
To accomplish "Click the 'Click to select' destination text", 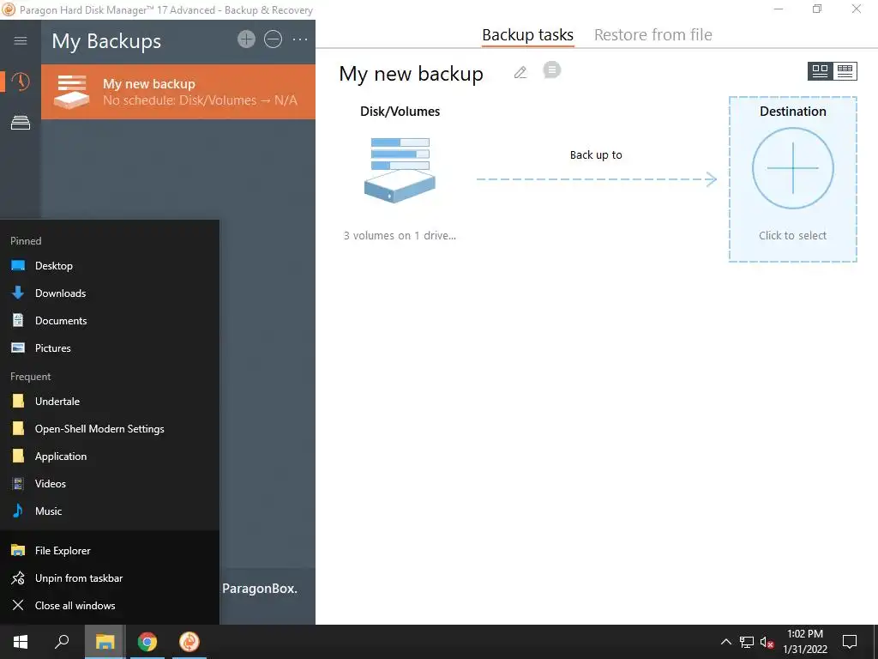I will [792, 235].
